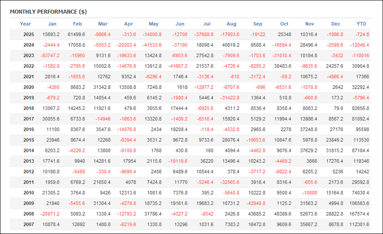Select the Oct column header
This screenshot has height=234, width=383.
284,24
